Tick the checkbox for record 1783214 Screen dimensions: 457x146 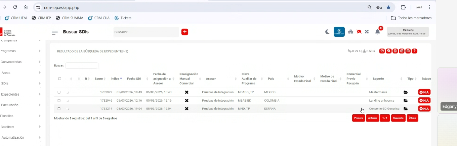pos(59,109)
